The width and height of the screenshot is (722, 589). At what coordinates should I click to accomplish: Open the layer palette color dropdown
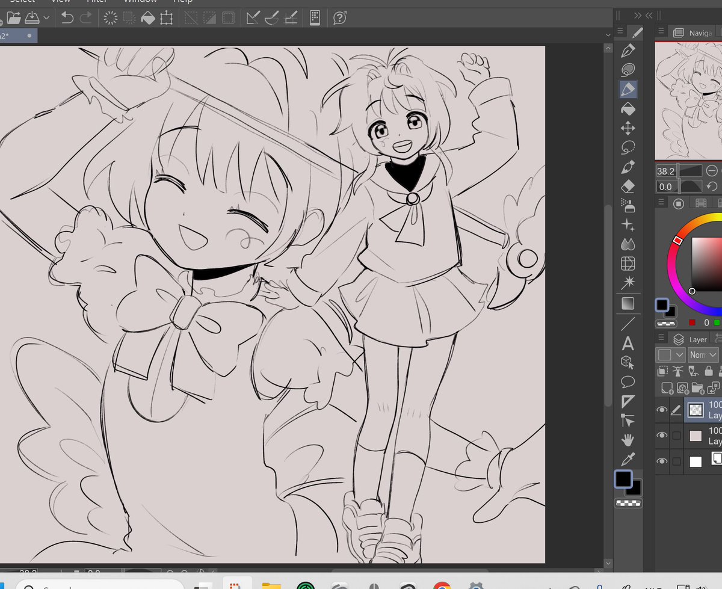[x=671, y=355]
